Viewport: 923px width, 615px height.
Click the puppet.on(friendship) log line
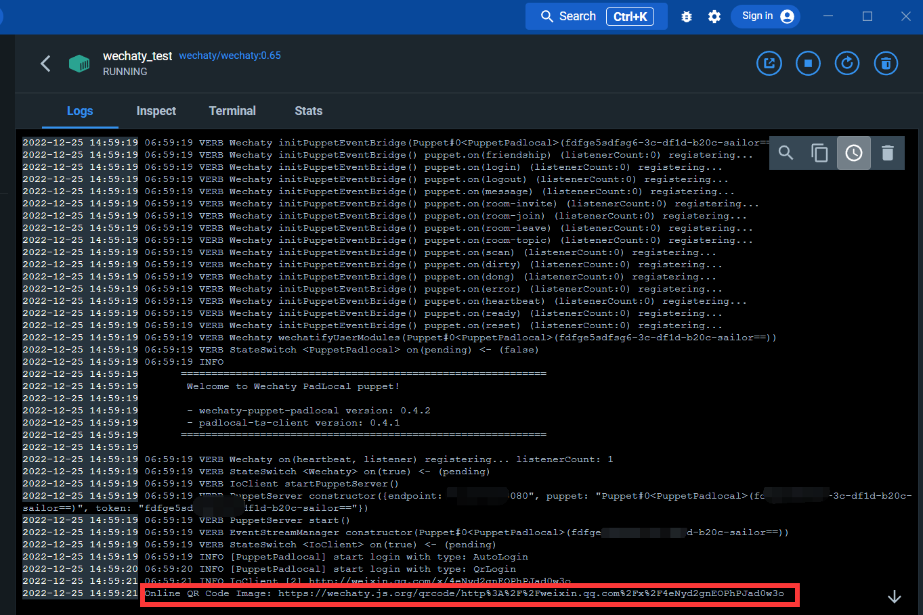point(448,155)
